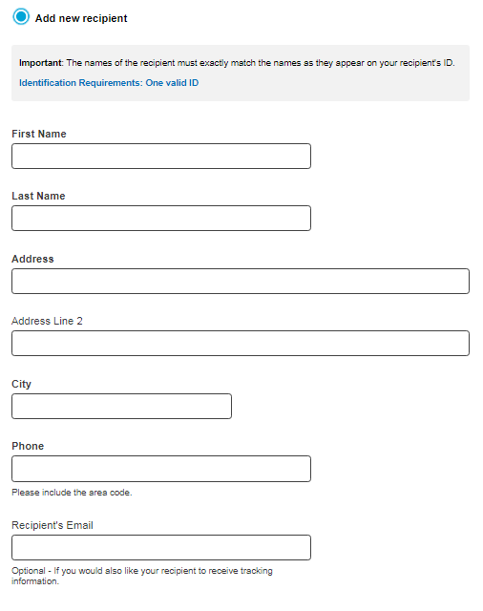Click the "Important" recipient names notice text
The height and width of the screenshot is (611, 483).
coord(237,63)
